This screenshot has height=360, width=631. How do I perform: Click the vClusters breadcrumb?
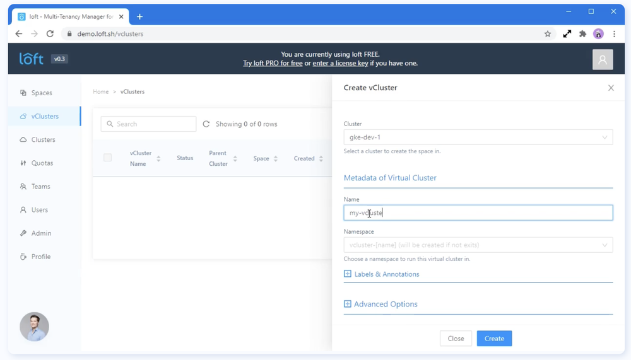(x=133, y=91)
